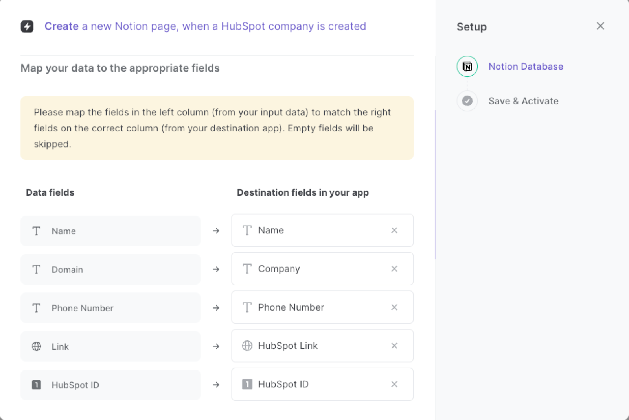Select the Phone Number data field
The width and height of the screenshot is (629, 420).
[110, 308]
